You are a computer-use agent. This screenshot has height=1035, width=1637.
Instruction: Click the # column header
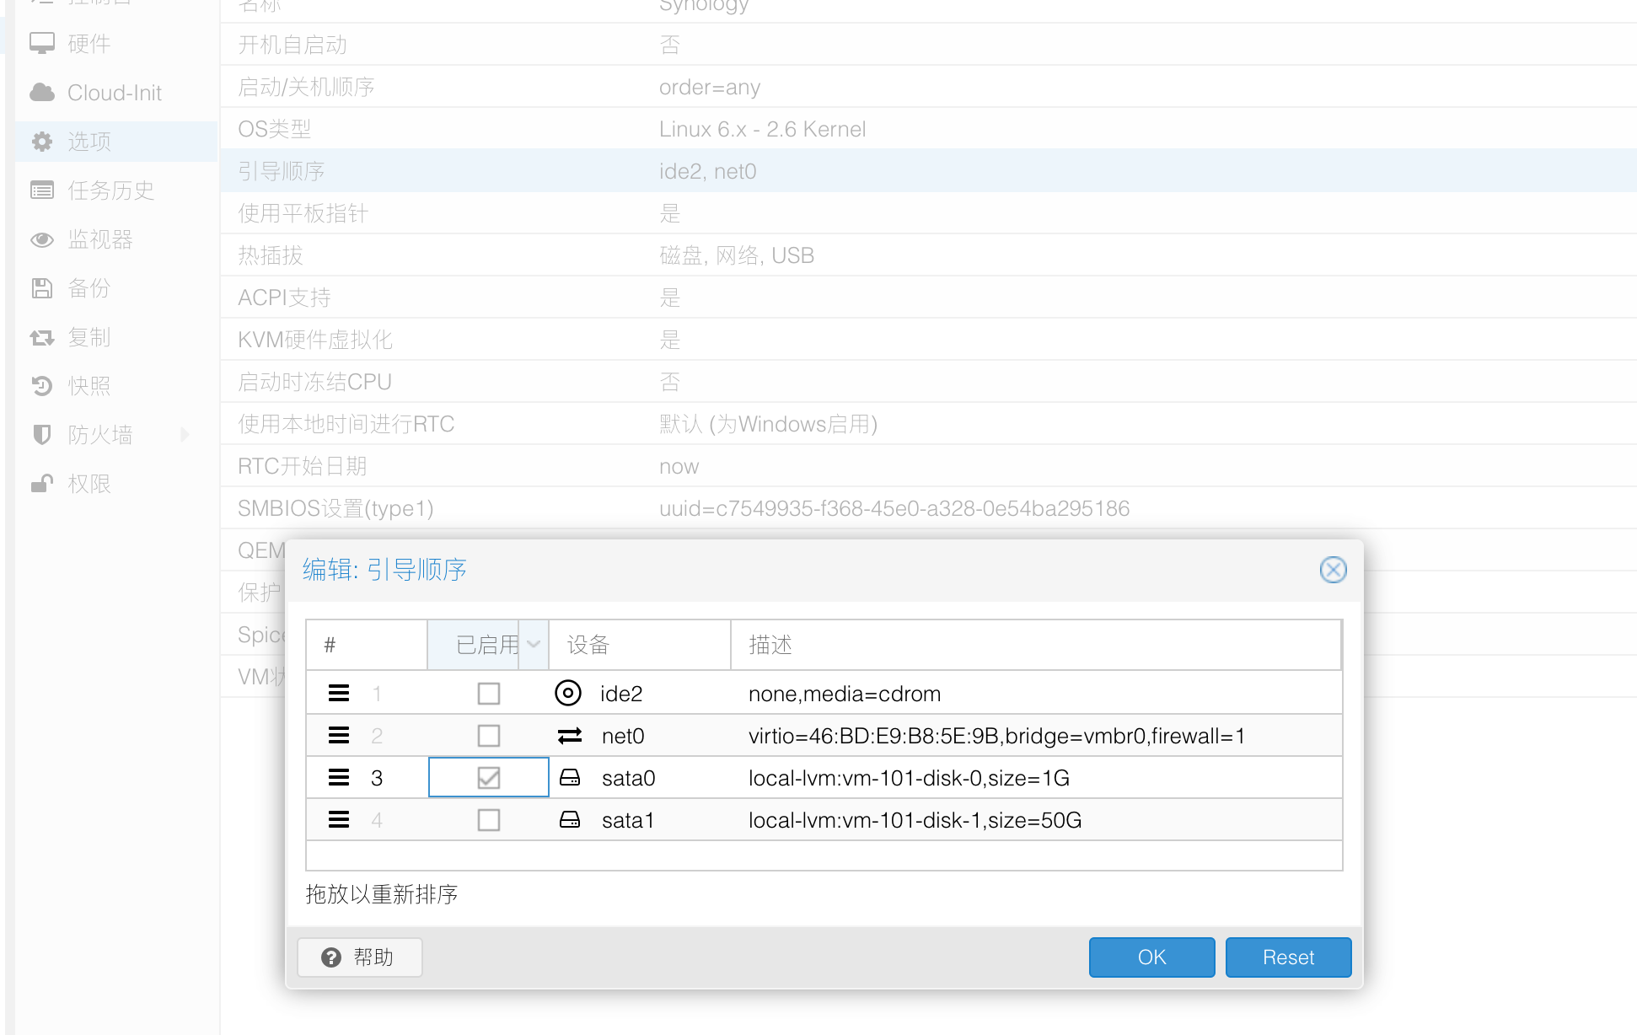(367, 645)
